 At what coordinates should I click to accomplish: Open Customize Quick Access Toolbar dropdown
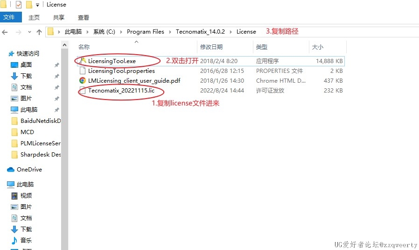tap(37, 5)
